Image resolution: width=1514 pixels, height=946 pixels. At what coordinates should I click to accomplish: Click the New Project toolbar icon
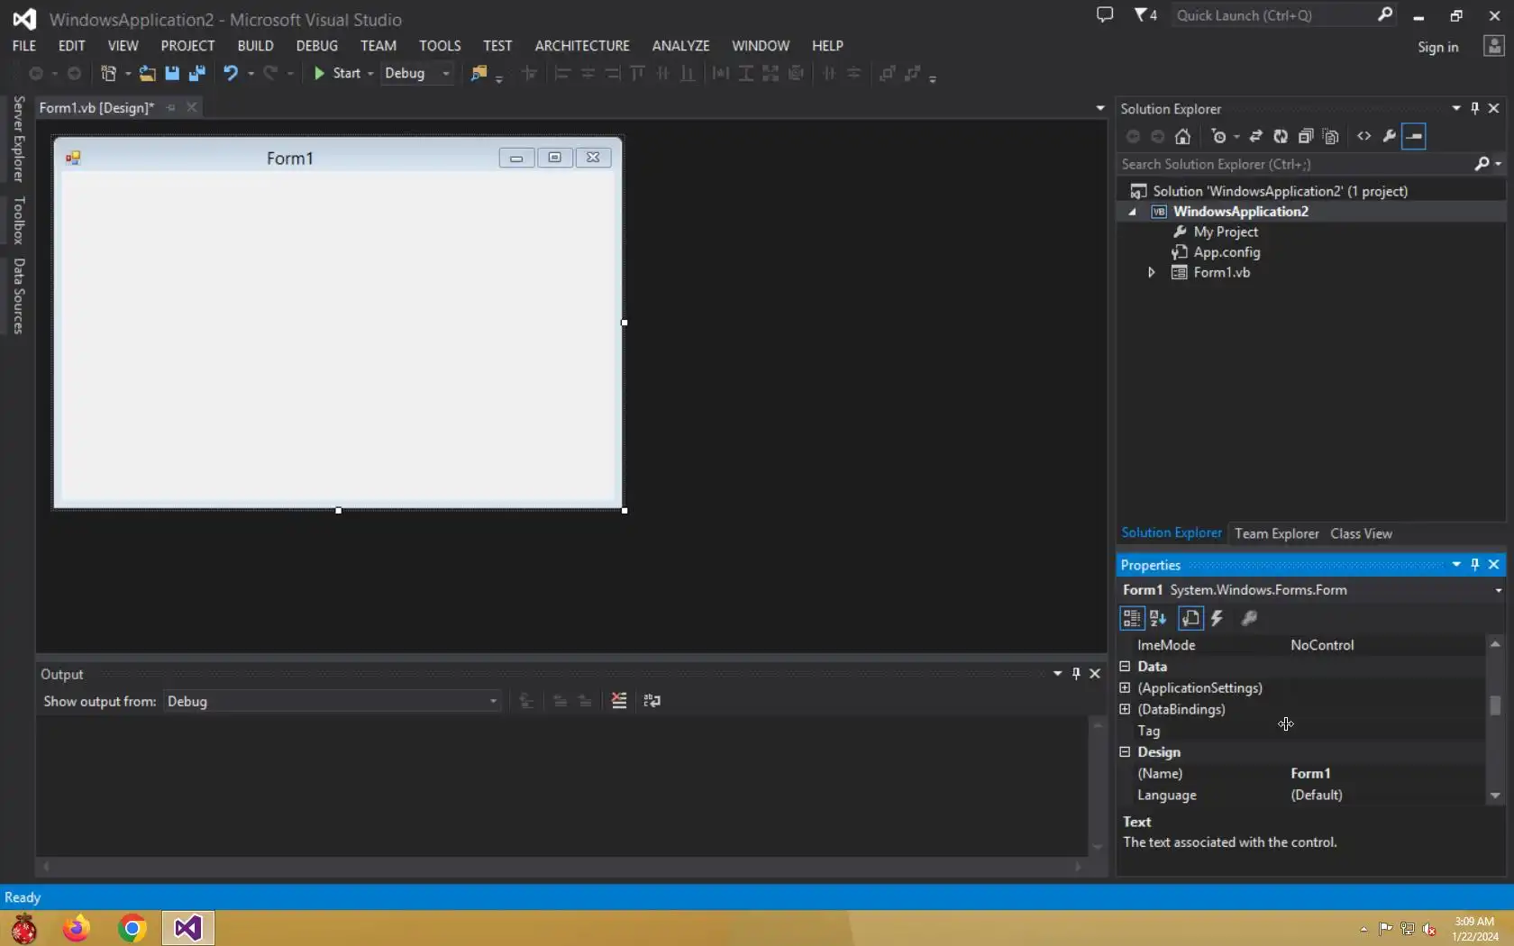[x=108, y=74]
